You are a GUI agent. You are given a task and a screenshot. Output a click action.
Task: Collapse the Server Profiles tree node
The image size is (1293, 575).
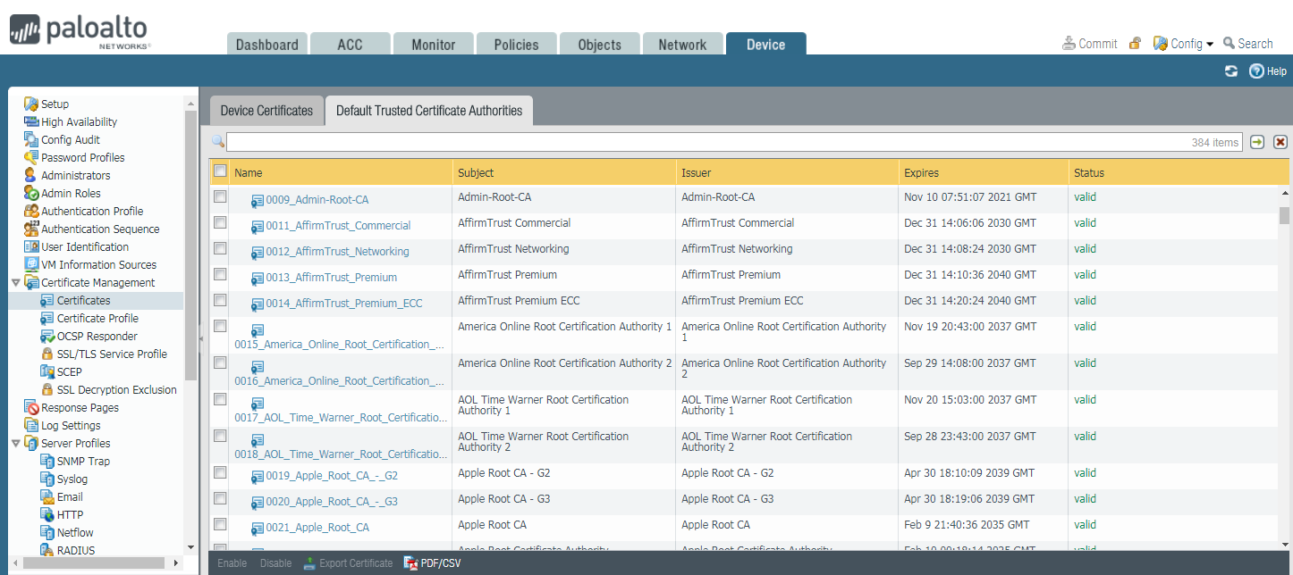pyautogui.click(x=15, y=444)
